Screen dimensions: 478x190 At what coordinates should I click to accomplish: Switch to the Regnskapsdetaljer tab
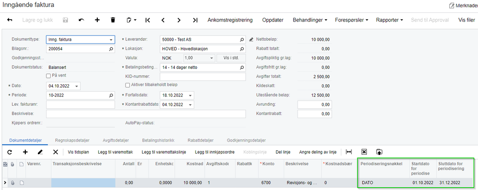pos(72,140)
